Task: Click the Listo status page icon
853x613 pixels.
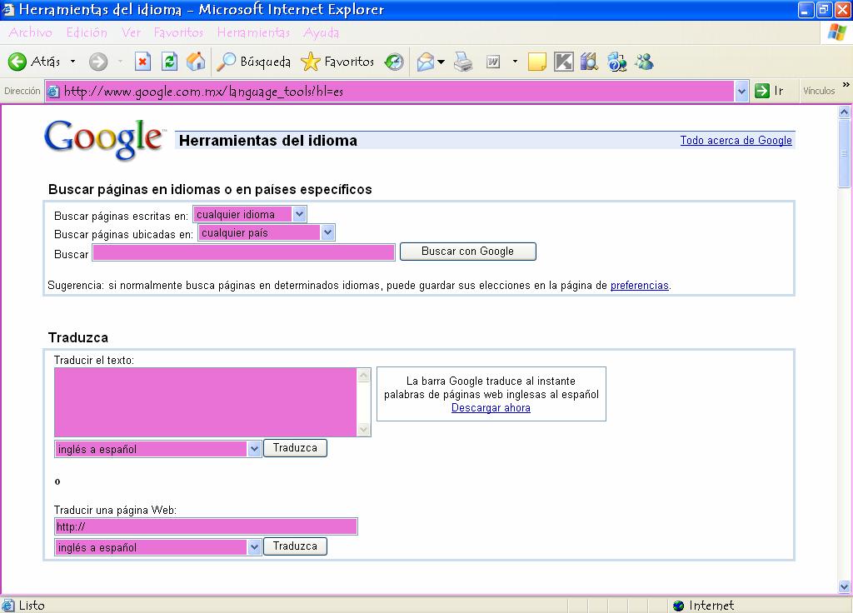Action: click(8, 606)
